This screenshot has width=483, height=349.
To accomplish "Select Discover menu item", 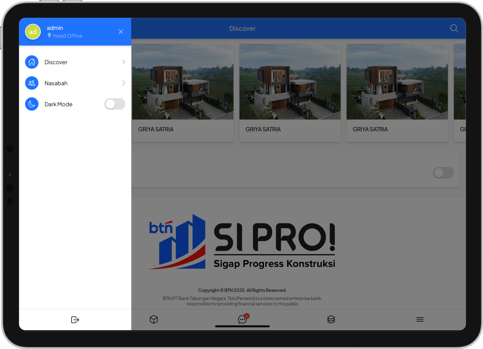I will 75,62.
